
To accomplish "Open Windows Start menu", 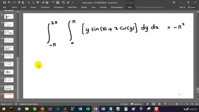I will pos(3,109).
